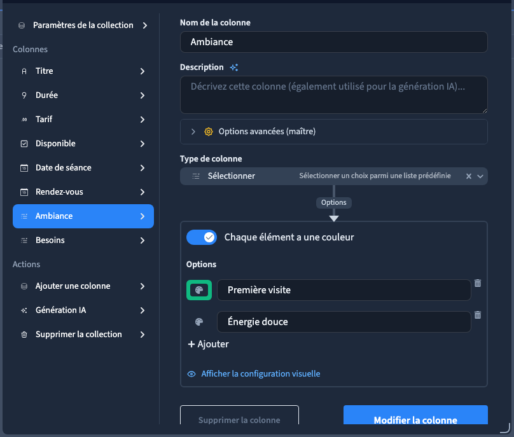
Task: Click the Modifier la colonne button
Action: point(415,416)
